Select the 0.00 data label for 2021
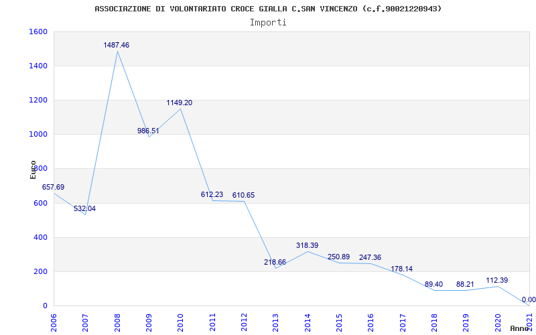The width and height of the screenshot is (536, 335). pyautogui.click(x=529, y=300)
